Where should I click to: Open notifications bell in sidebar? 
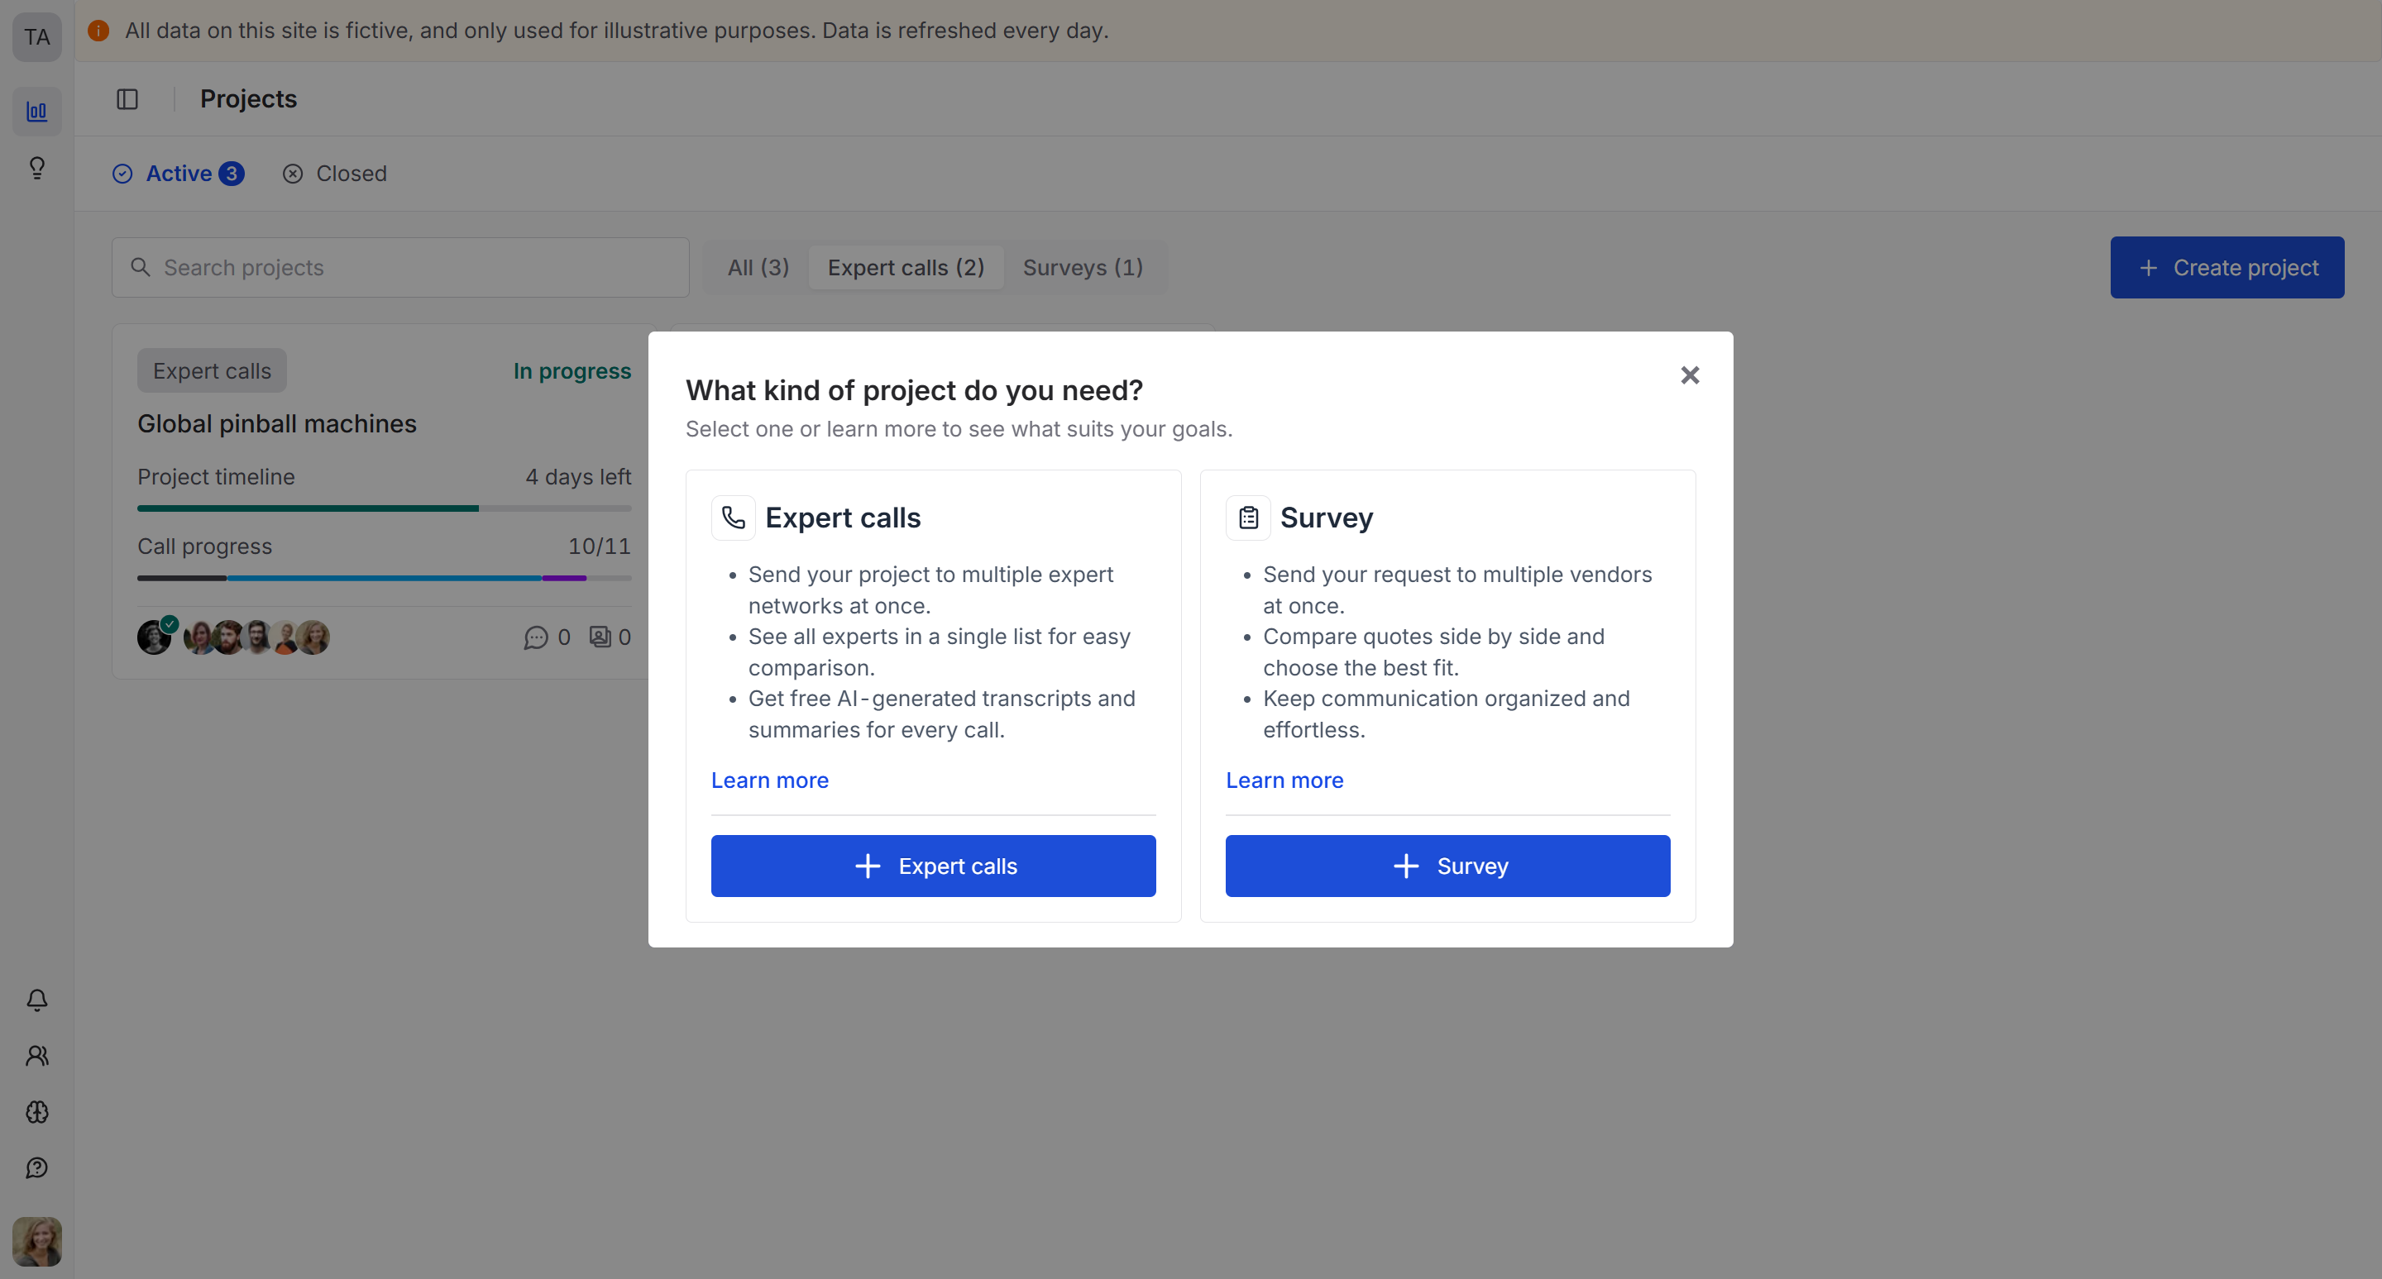[x=37, y=1000]
